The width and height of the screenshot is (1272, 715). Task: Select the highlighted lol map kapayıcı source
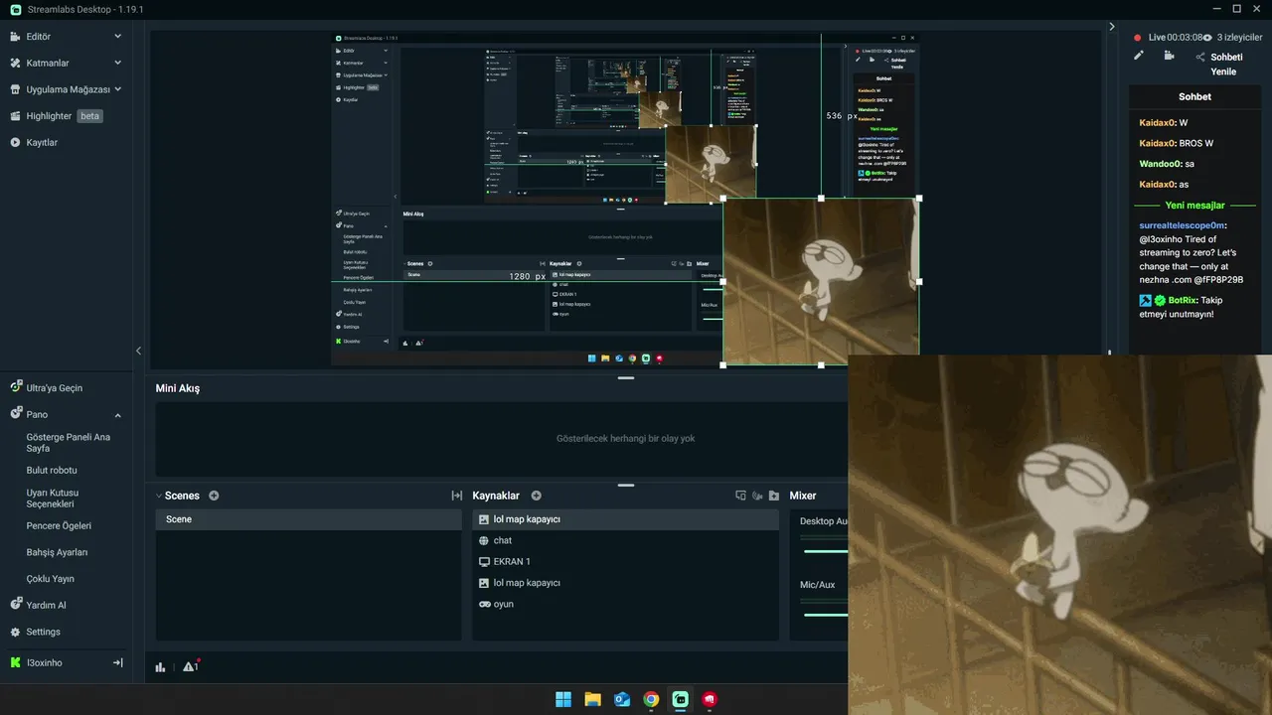626,519
